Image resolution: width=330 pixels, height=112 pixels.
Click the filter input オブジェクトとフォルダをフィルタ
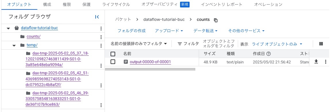pos(219,44)
